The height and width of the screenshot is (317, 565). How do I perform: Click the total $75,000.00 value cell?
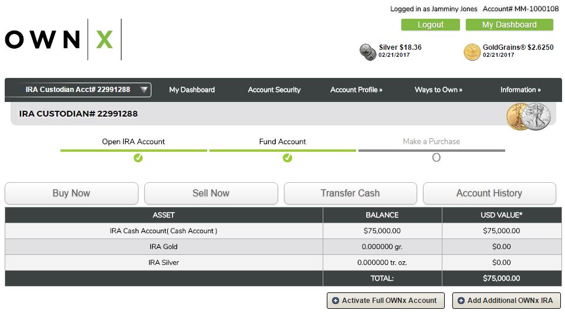tap(502, 278)
